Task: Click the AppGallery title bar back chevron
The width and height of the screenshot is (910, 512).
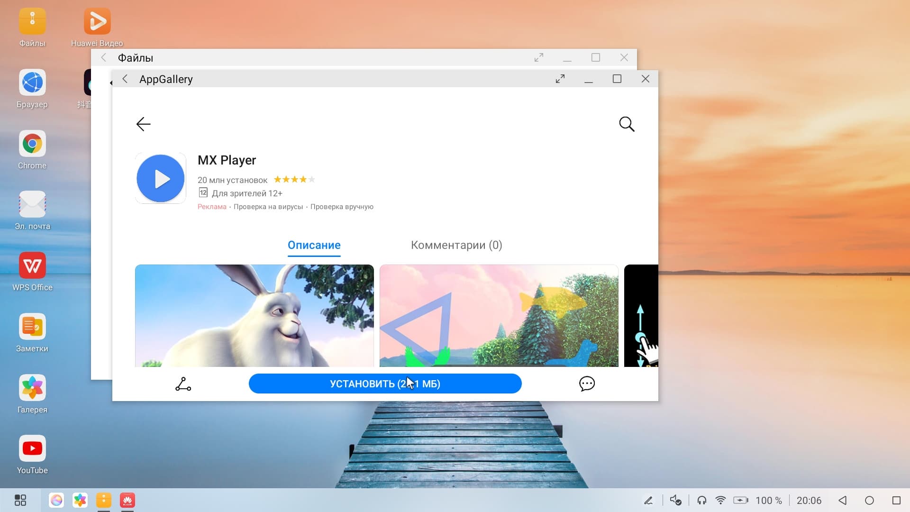Action: coord(125,79)
